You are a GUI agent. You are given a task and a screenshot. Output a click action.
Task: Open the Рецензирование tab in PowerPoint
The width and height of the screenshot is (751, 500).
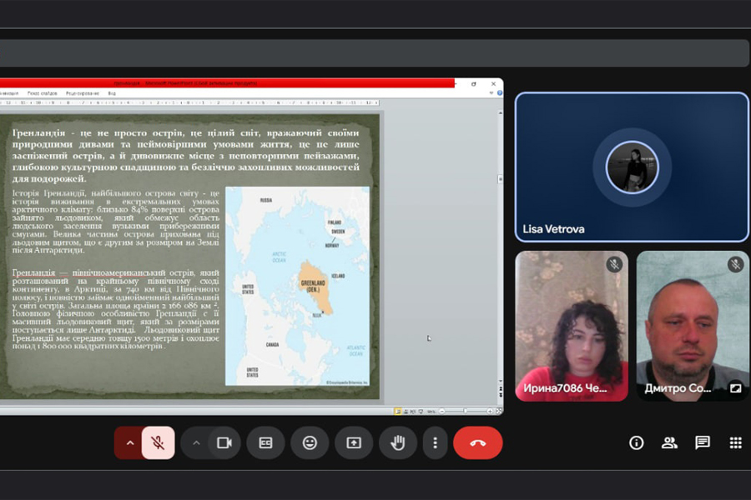click(83, 93)
